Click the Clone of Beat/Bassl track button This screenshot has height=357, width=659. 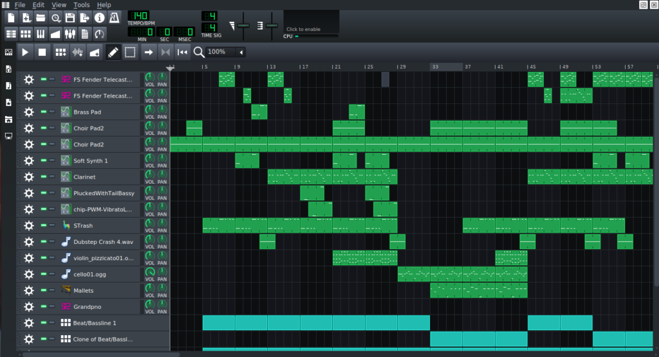click(x=99, y=340)
